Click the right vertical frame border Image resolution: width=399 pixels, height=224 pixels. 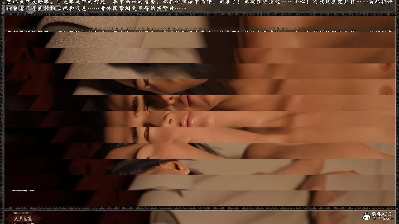click(x=397, y=112)
